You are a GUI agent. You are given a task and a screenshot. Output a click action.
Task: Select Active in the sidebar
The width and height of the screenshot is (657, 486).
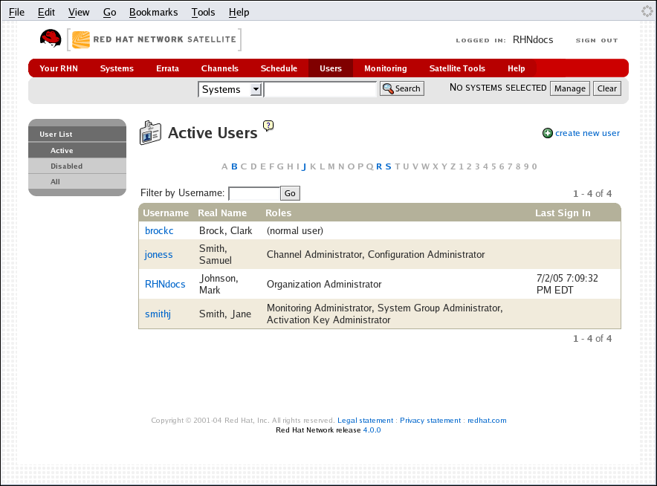pyautogui.click(x=77, y=150)
